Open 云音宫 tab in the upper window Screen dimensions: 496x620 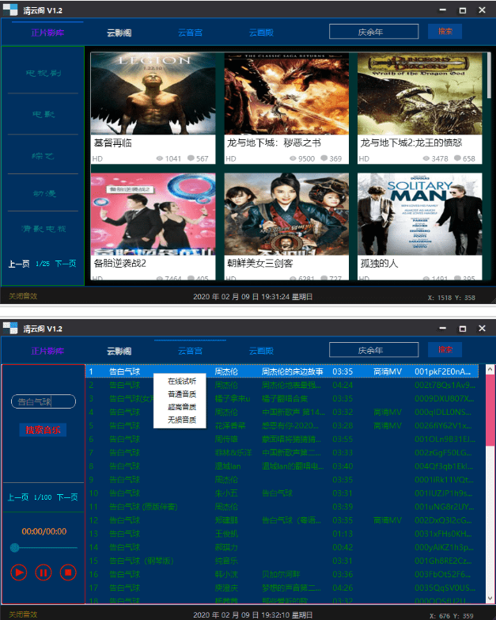(x=190, y=32)
